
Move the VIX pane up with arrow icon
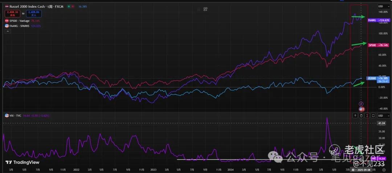[355, 116]
